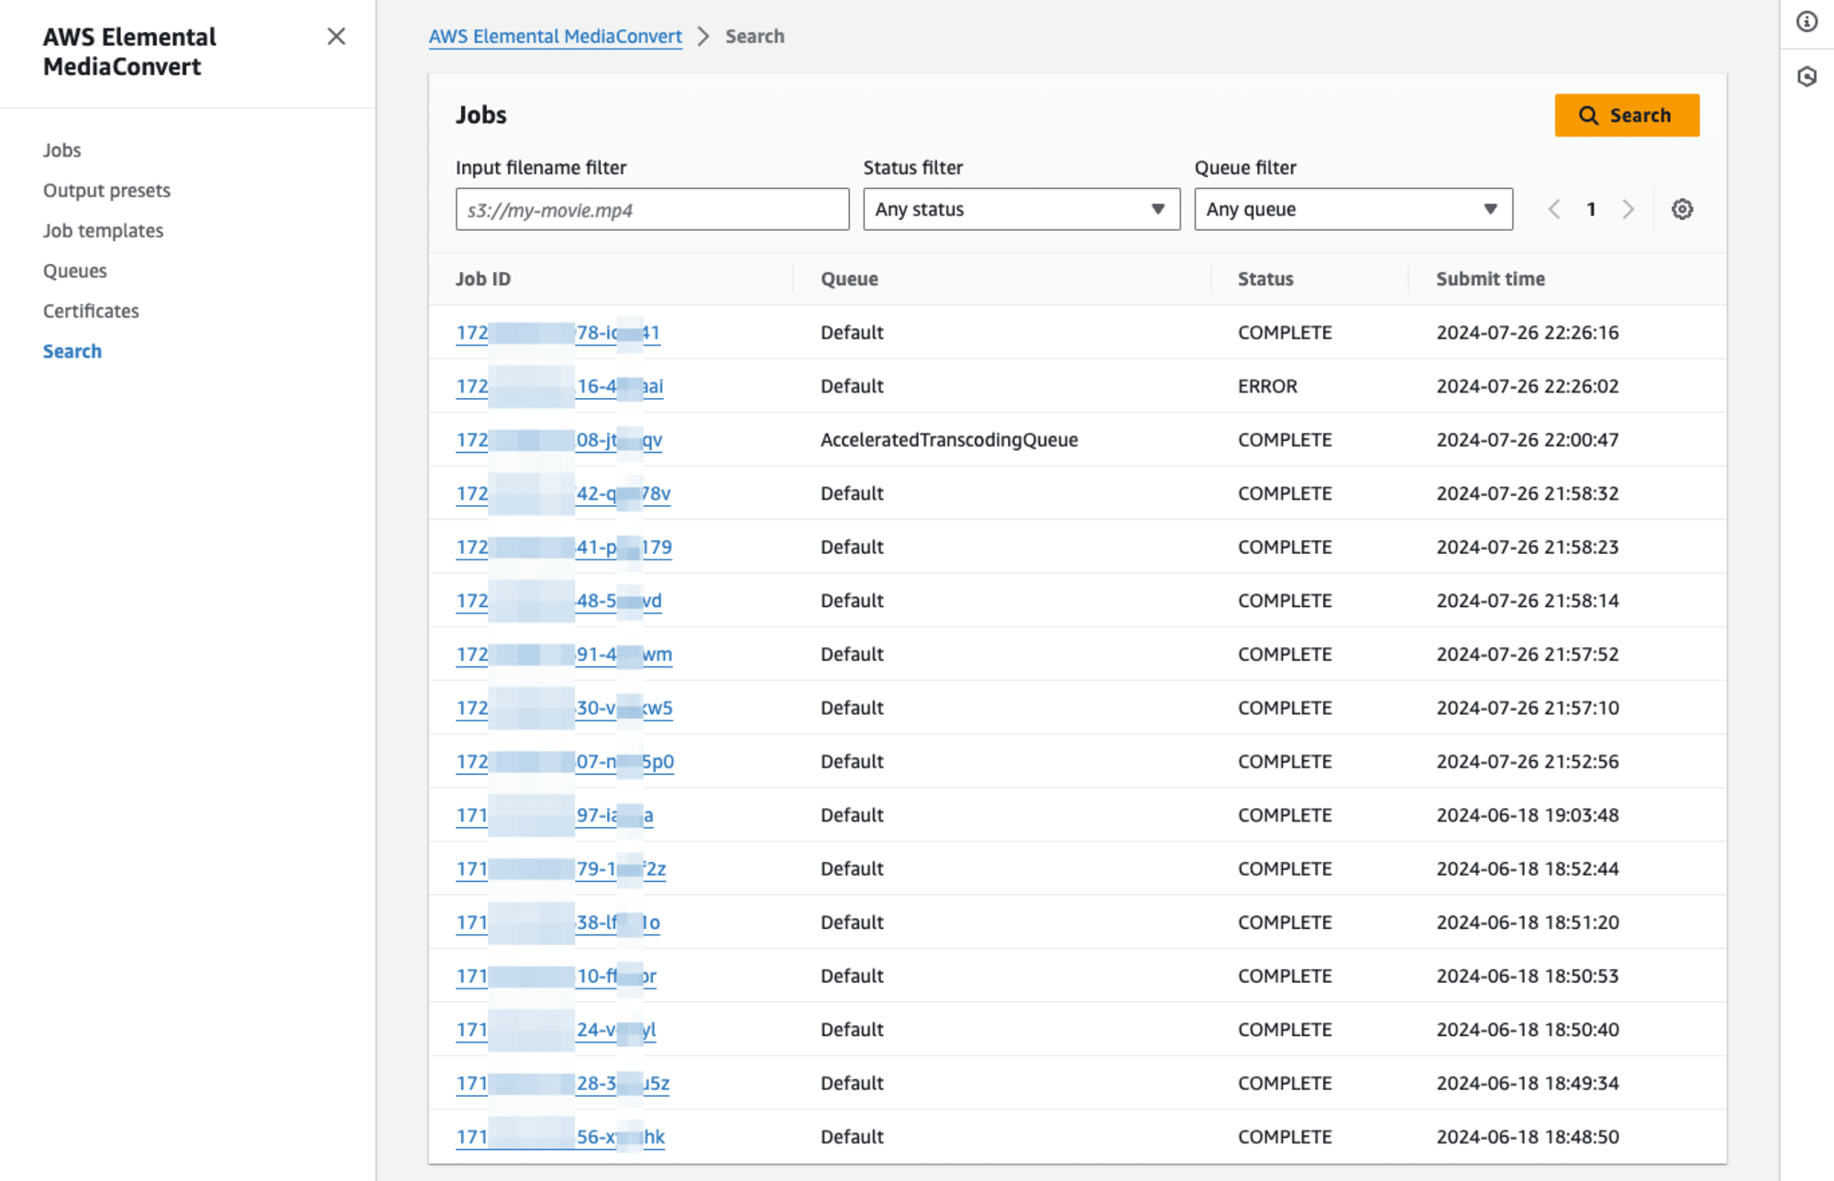1834x1181 pixels.
Task: Open job submitted at 21:58:14
Action: point(558,601)
